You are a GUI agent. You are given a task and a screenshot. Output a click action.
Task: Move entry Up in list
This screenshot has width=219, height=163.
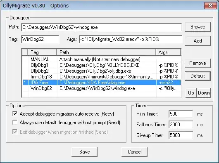191,93
